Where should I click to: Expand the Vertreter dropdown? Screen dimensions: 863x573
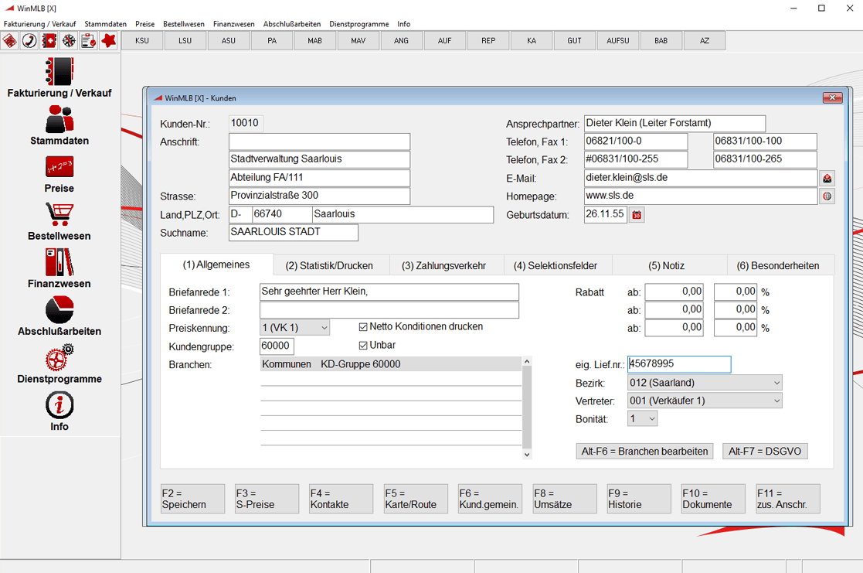click(776, 401)
